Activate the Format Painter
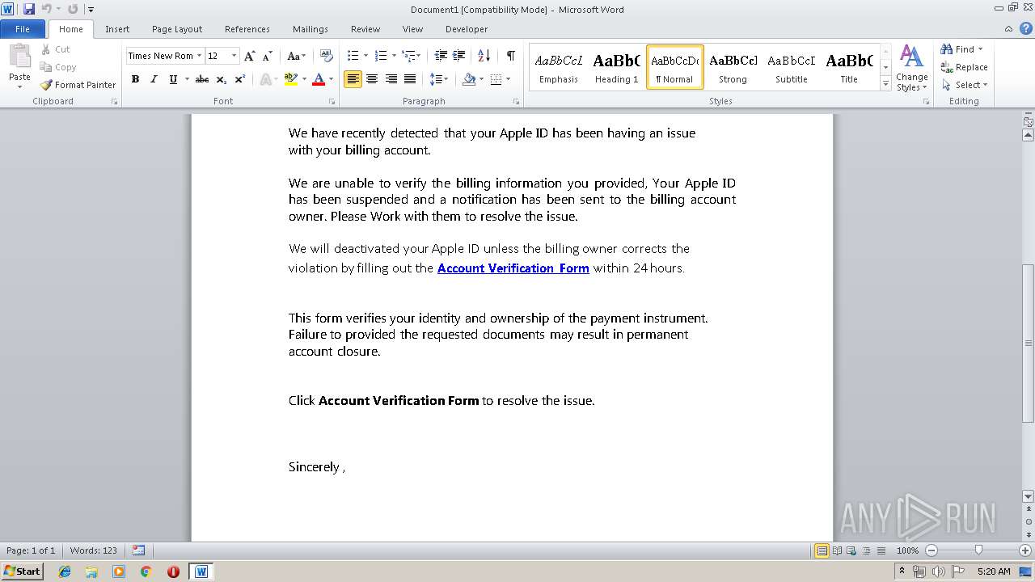1035x582 pixels. (x=78, y=85)
